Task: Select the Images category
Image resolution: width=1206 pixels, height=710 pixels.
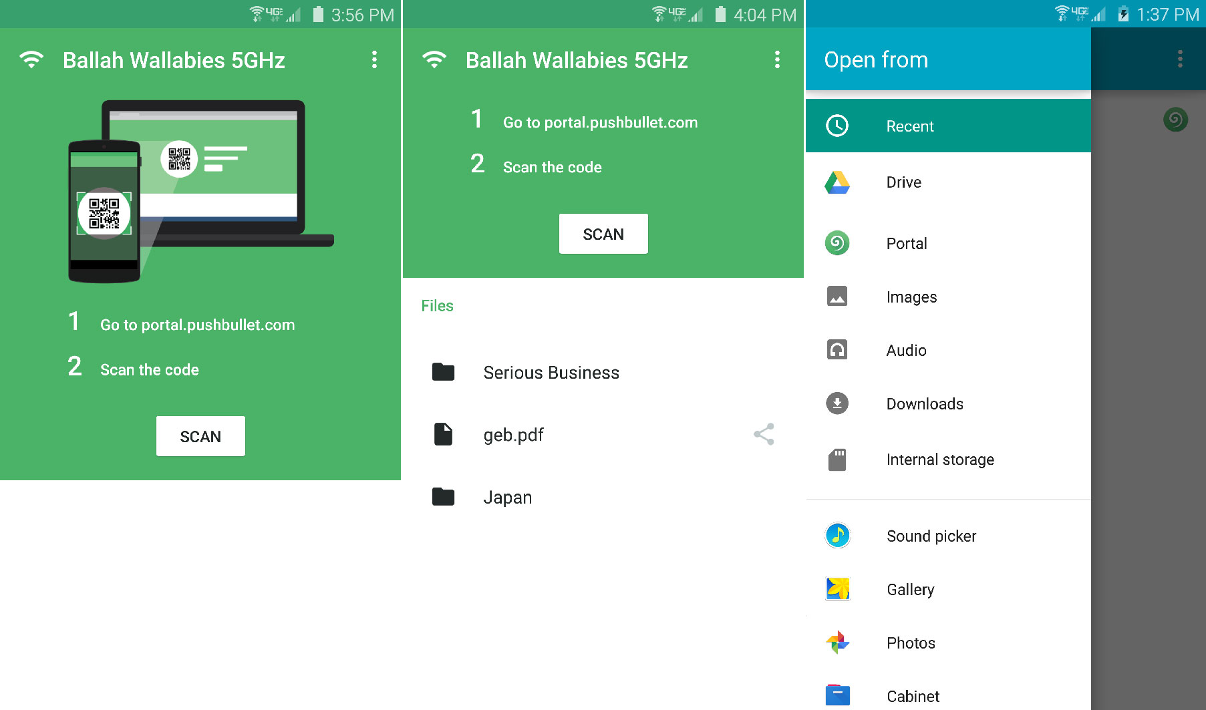Action: pyautogui.click(x=911, y=297)
